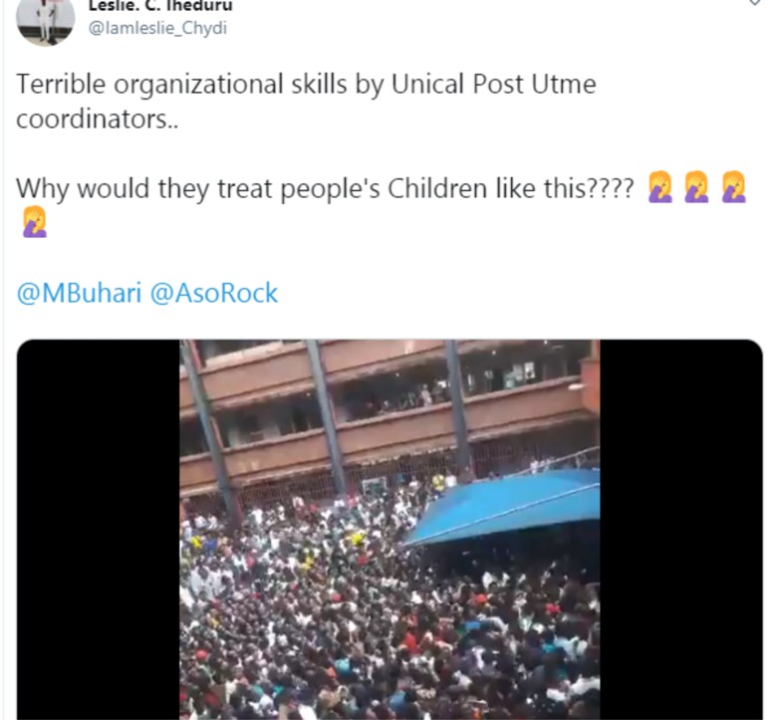Click 'Unical Post Utme' in the tweet text

click(x=494, y=84)
